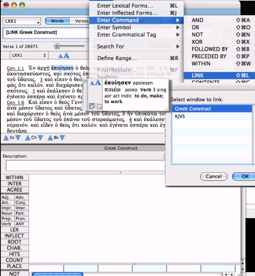Go to next verse with Vs down arrow
This screenshot has width=255, height=276.
18,138
